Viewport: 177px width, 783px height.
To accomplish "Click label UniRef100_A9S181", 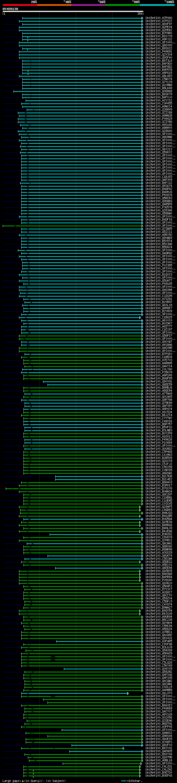I will tap(158, 125).
